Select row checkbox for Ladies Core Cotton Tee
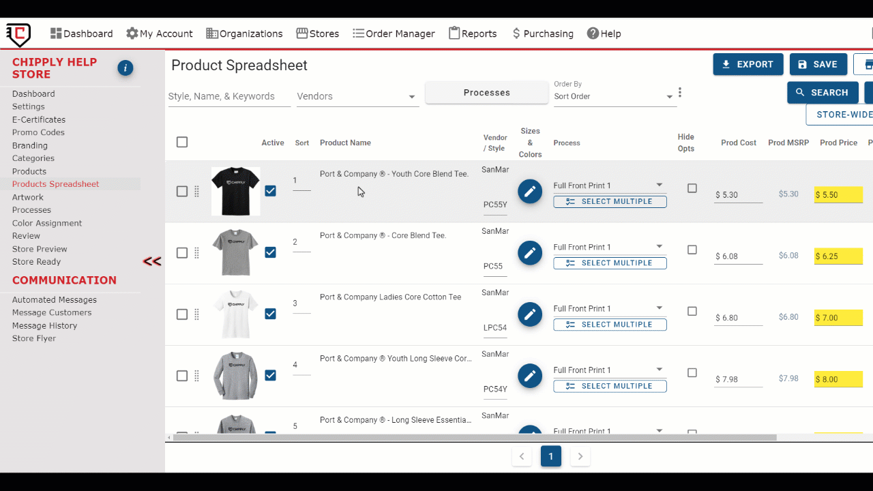 coord(182,314)
